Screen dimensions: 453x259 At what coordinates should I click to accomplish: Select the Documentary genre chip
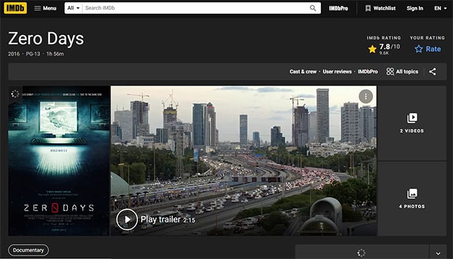(28, 251)
